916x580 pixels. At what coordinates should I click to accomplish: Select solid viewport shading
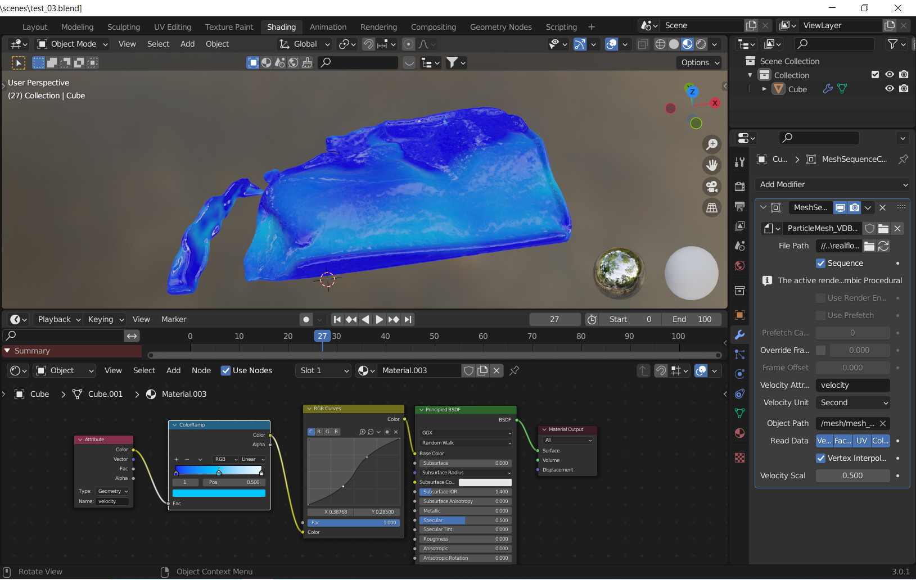(x=674, y=44)
